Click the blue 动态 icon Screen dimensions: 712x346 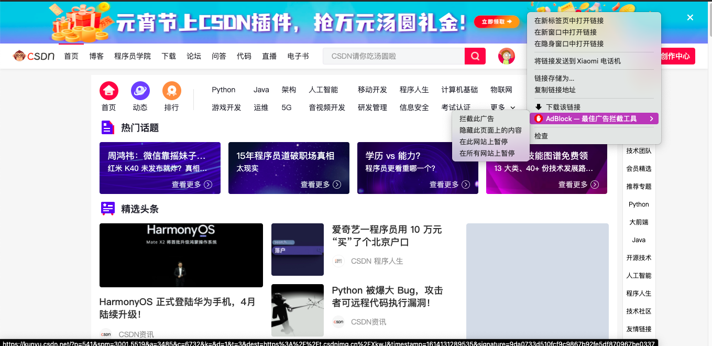click(140, 90)
